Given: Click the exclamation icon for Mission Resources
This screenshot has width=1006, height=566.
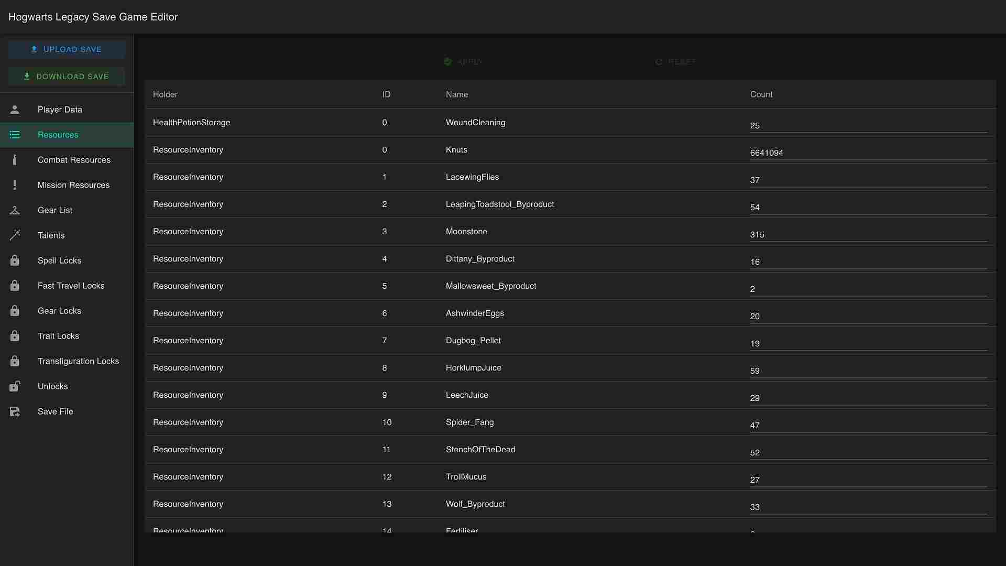Looking at the screenshot, I should coord(15,185).
